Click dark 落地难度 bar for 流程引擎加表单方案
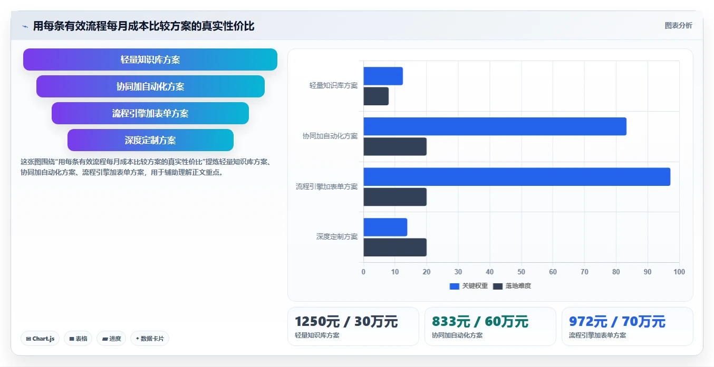 [395, 197]
